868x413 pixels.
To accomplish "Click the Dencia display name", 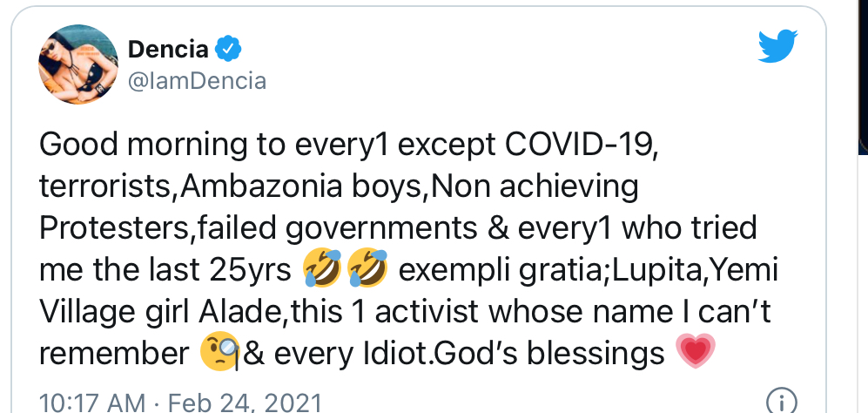I will tap(171, 50).
